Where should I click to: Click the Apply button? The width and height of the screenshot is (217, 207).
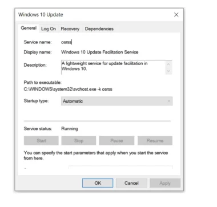pyautogui.click(x=165, y=183)
